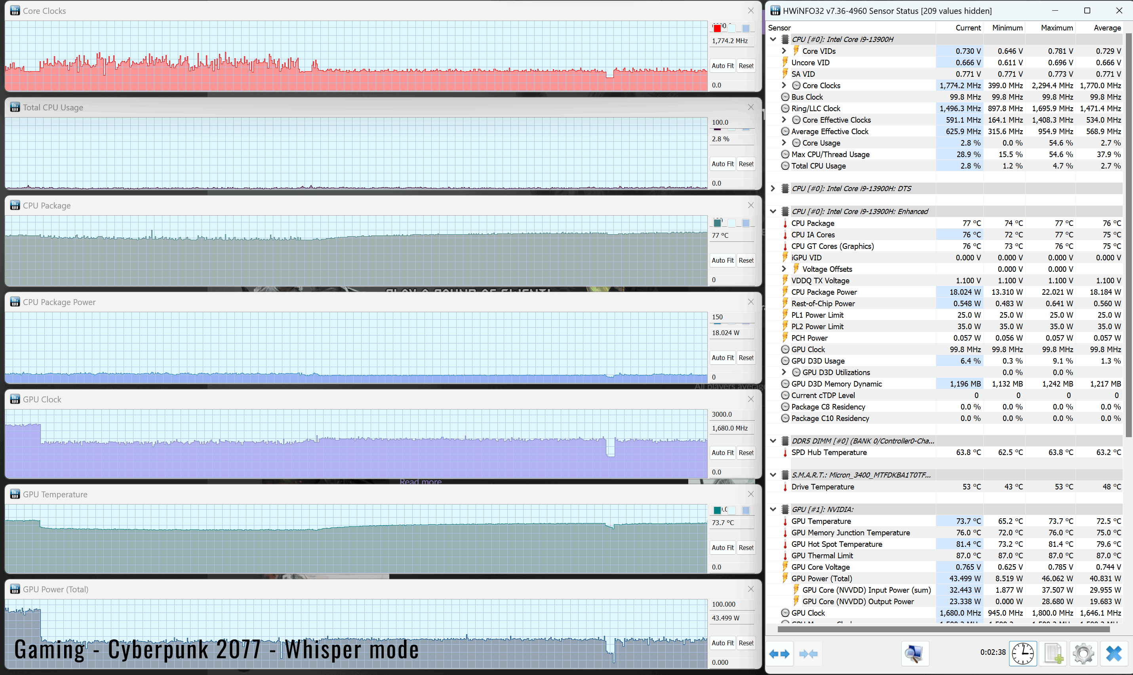The image size is (1133, 675).
Task: Click the Total CPU Usage window title icon
Action: coord(15,107)
